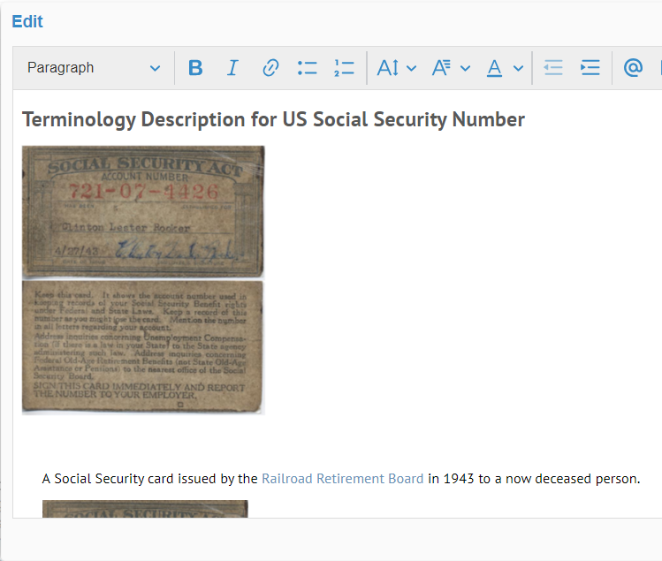
Task: Expand the font size dropdown
Action: (396, 68)
